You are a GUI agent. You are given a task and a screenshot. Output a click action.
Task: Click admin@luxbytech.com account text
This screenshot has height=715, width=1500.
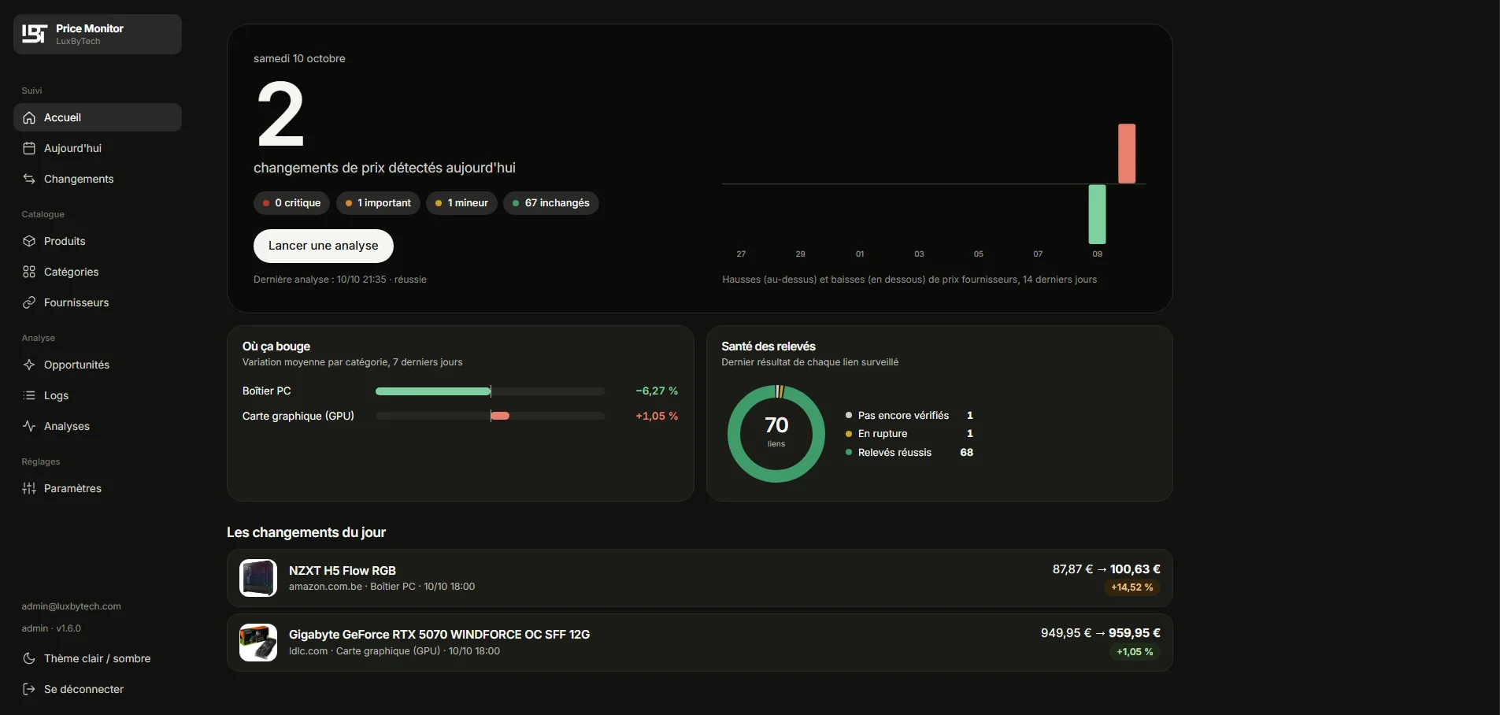click(71, 606)
